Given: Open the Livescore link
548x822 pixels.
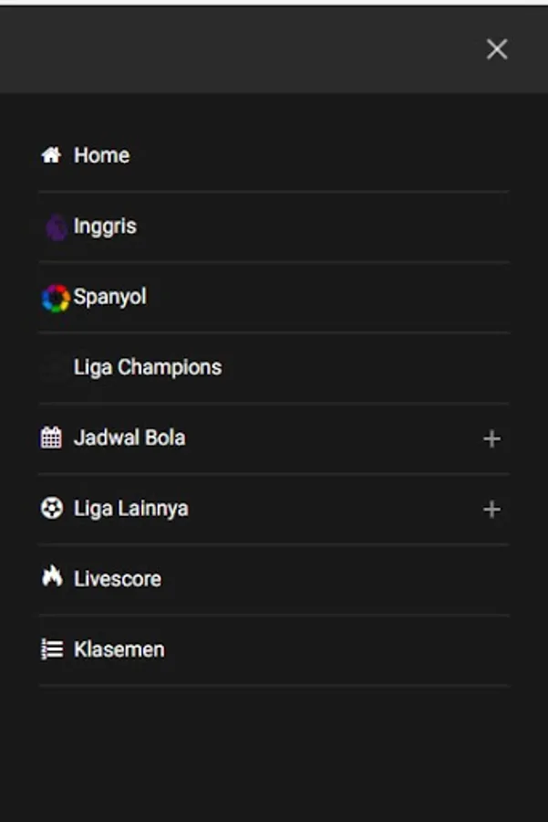Looking at the screenshot, I should [x=118, y=578].
